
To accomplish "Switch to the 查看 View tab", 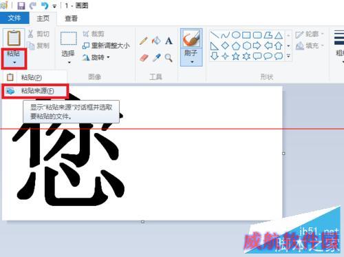I will pos(71,19).
